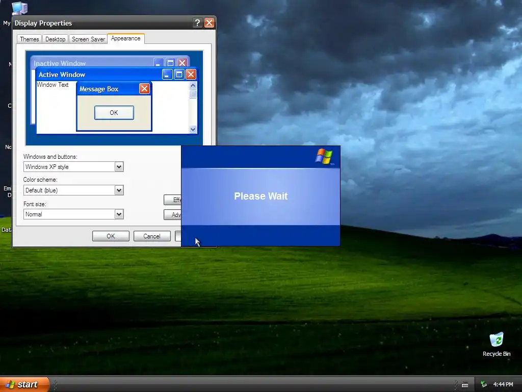This screenshot has width=522, height=392.
Task: Open the Start menu
Action: [24, 384]
